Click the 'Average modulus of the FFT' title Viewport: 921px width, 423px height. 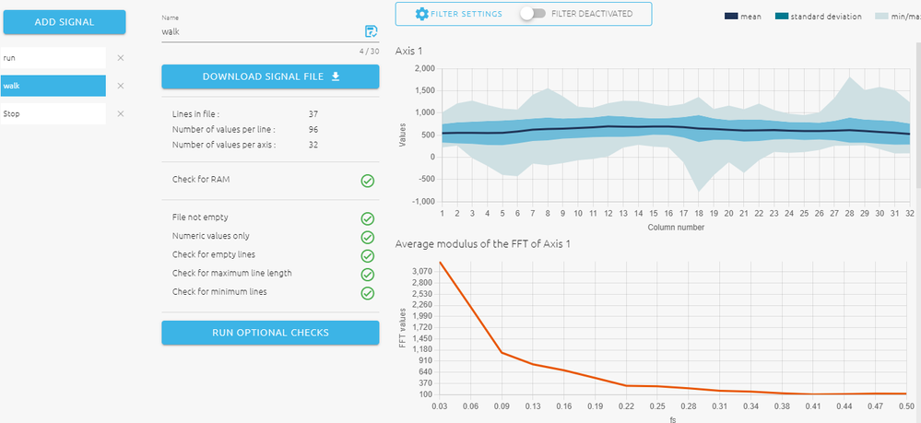pyautogui.click(x=483, y=244)
